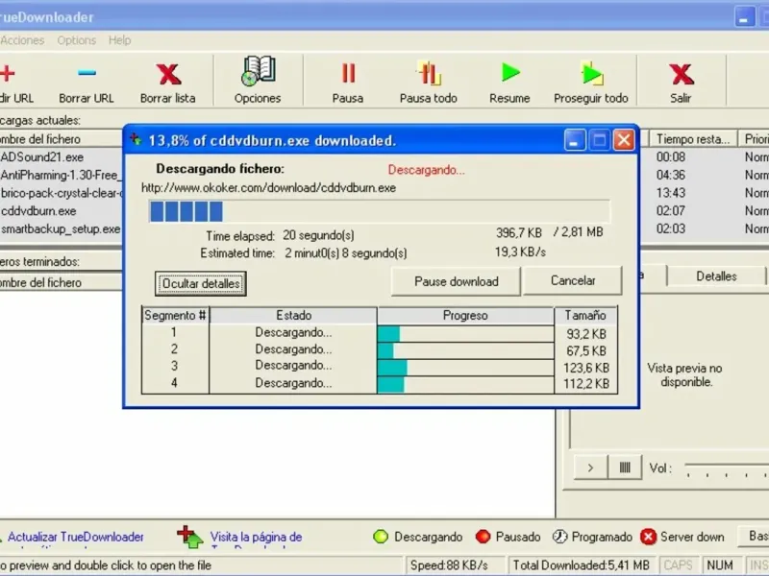This screenshot has width=769, height=576.
Task: Open the Acciones menu
Action: pos(22,40)
